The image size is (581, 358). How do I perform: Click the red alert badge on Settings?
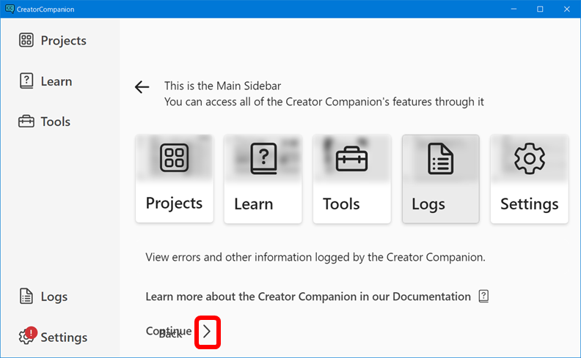click(x=31, y=332)
